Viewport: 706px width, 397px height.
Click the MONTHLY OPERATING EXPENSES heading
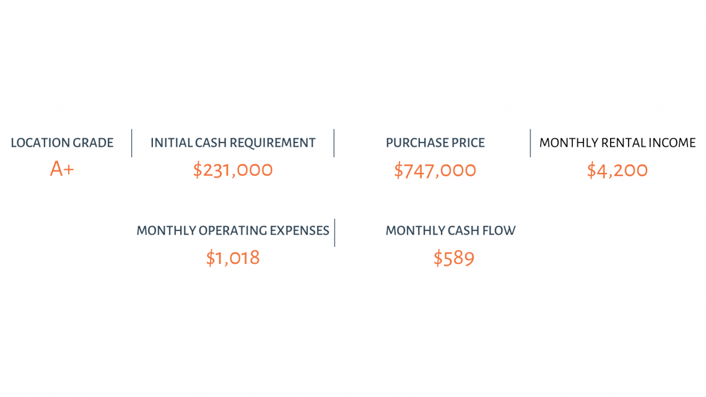233,230
